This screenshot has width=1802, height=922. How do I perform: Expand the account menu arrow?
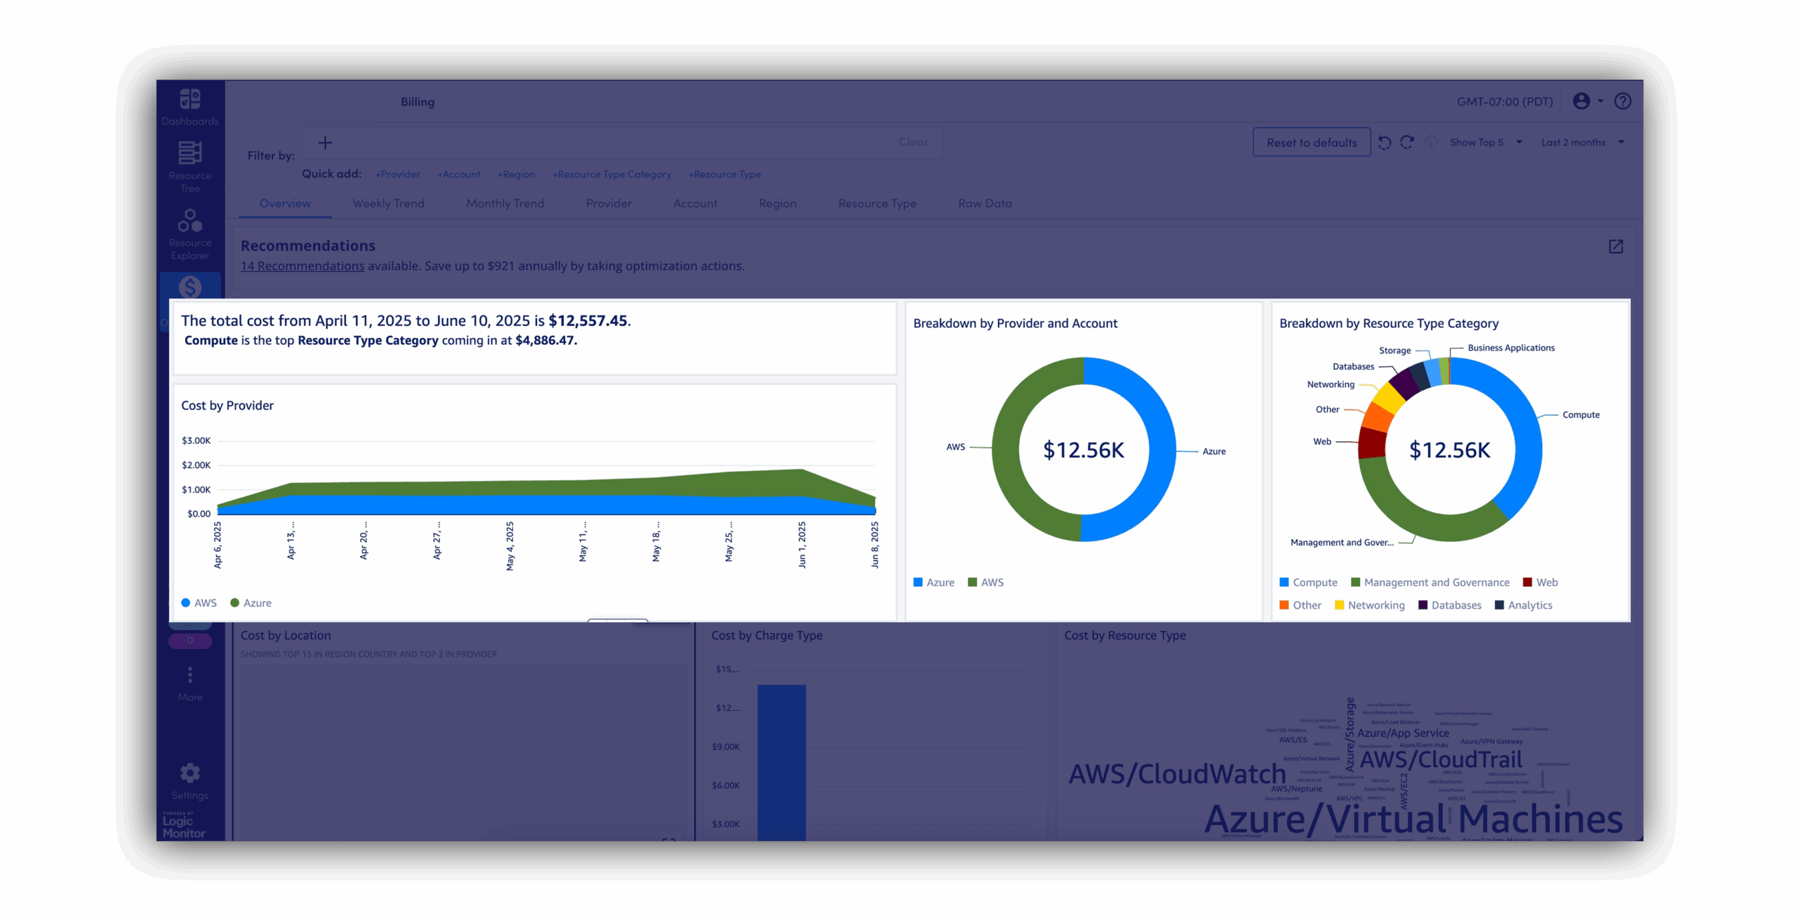[x=1600, y=101]
